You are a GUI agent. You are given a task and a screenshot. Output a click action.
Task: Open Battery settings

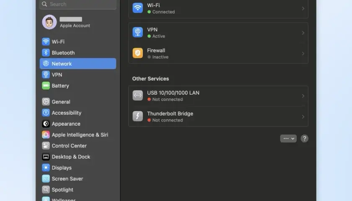point(78,85)
